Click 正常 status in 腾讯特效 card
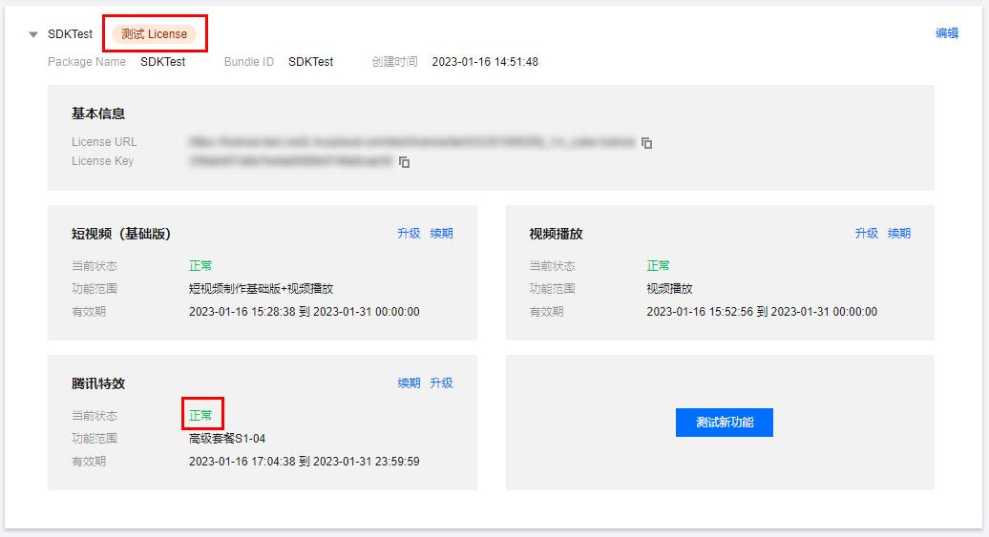The height and width of the screenshot is (537, 989). click(x=200, y=415)
